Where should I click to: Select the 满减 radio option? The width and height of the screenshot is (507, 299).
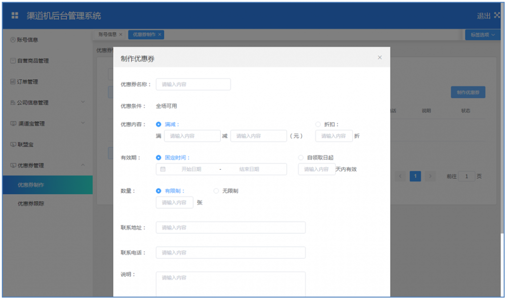tap(158, 125)
